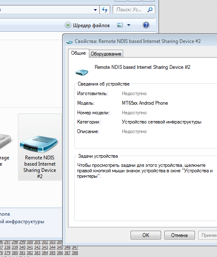Click the Категории: label

click(x=89, y=122)
